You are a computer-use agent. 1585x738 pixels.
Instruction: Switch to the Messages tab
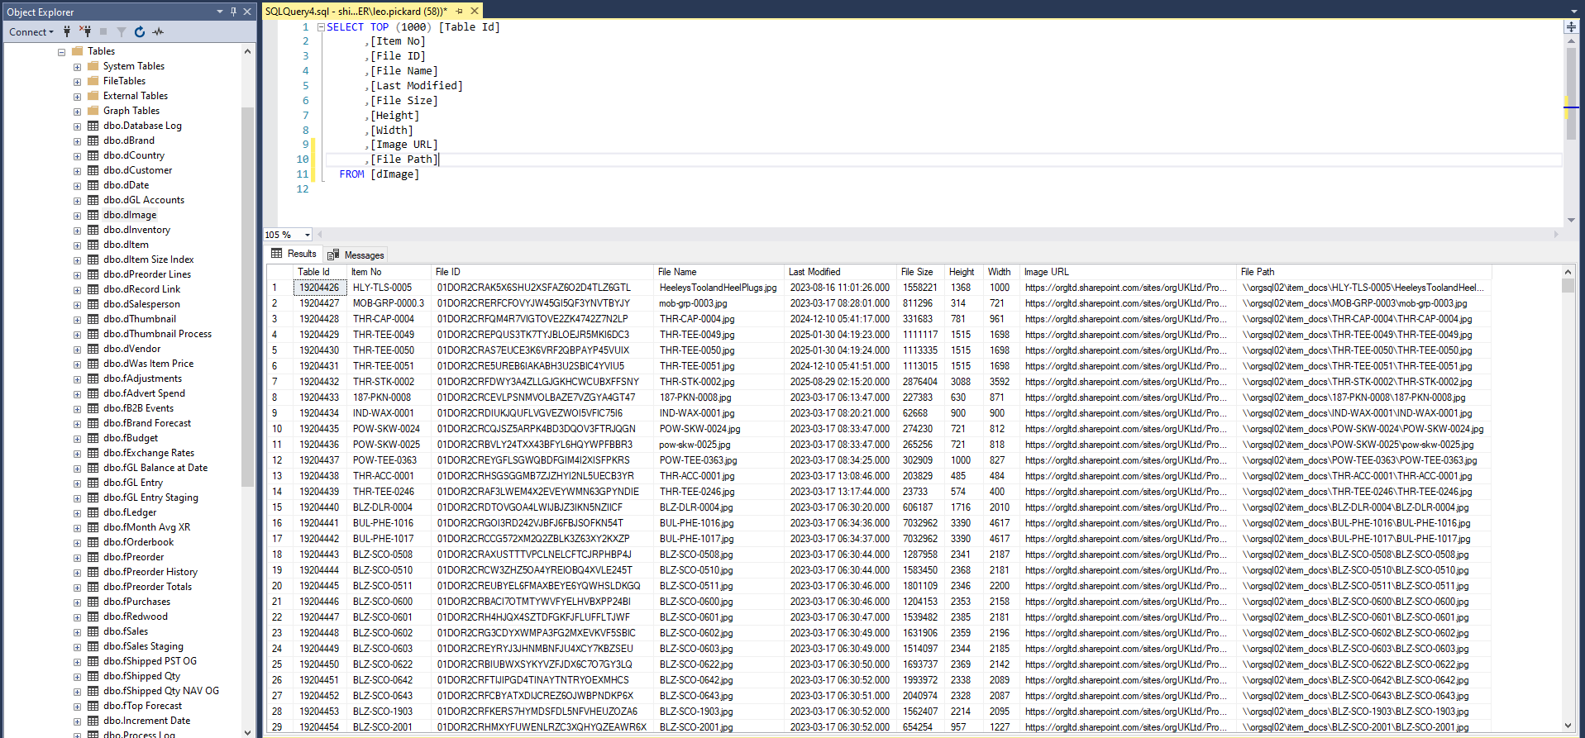click(356, 255)
